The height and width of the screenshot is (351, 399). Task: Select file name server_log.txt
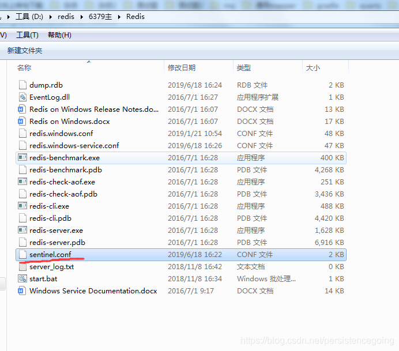click(52, 266)
